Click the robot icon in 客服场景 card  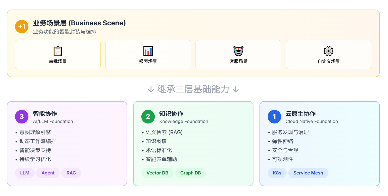pos(238,50)
